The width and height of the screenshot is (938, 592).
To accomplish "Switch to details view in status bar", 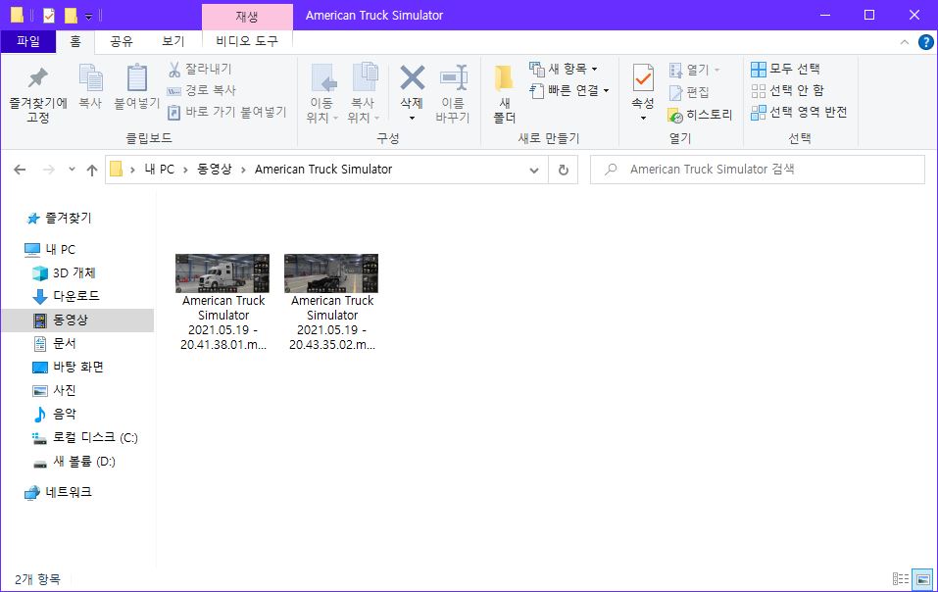I will coord(901,579).
